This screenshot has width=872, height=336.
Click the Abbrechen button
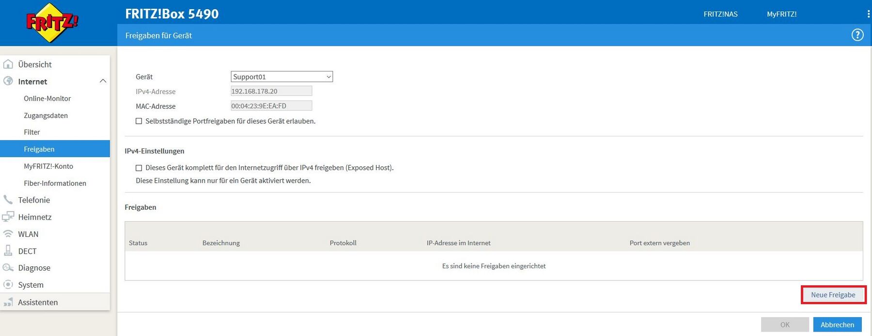click(838, 324)
